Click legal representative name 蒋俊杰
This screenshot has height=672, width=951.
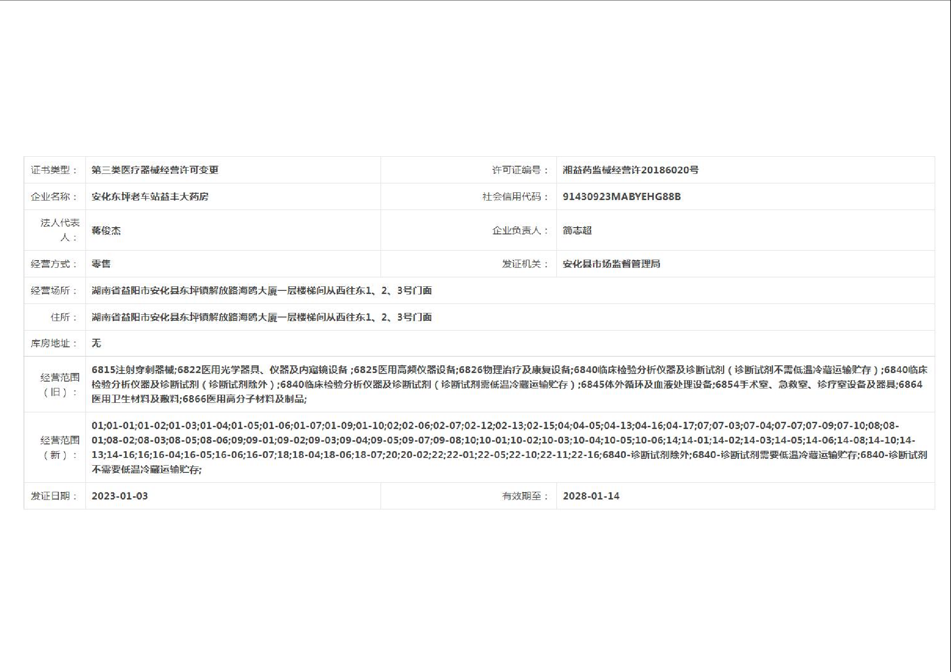pyautogui.click(x=106, y=230)
